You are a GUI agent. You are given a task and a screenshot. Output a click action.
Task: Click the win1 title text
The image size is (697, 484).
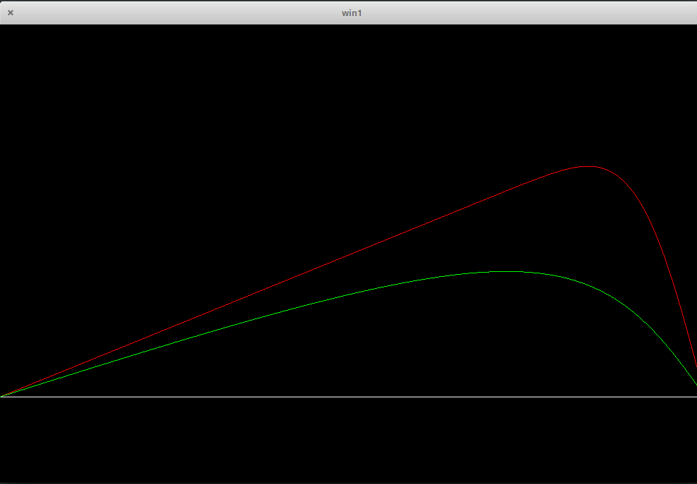click(352, 13)
